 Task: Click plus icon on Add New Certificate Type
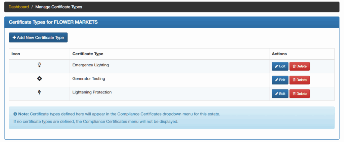(x=14, y=38)
